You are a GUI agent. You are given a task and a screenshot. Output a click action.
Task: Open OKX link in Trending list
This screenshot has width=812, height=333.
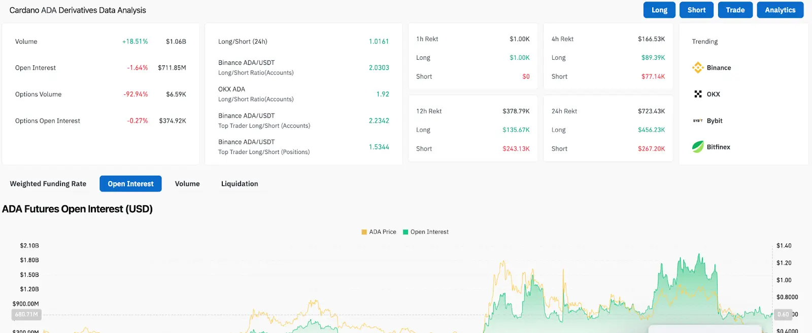pos(714,94)
